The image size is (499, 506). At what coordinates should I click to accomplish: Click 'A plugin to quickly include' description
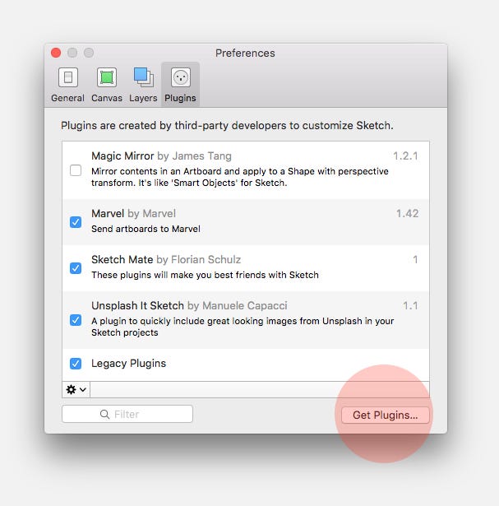point(243,327)
